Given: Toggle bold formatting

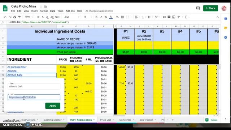Looking at the screenshot, I should click(x=96, y=17).
